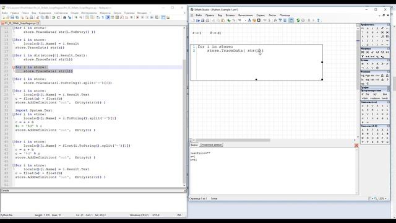396x223 pixels.
Task: Click green Recalculate icon in SMath toolbar
Action: click(298, 20)
